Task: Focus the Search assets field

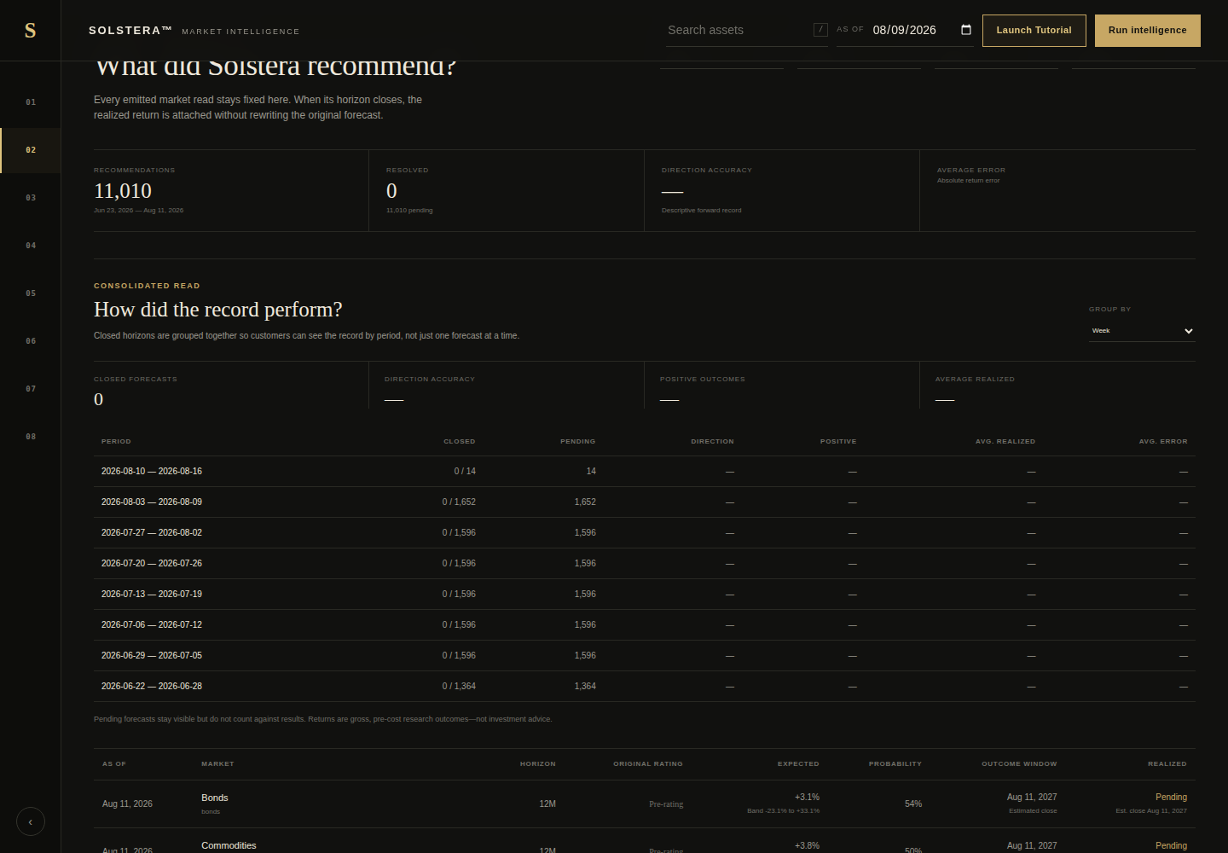Action: (738, 30)
